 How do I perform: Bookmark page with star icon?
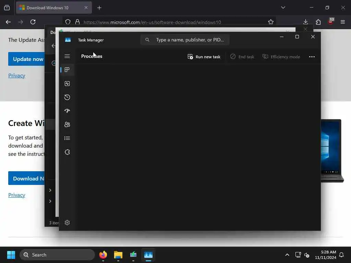point(271,22)
